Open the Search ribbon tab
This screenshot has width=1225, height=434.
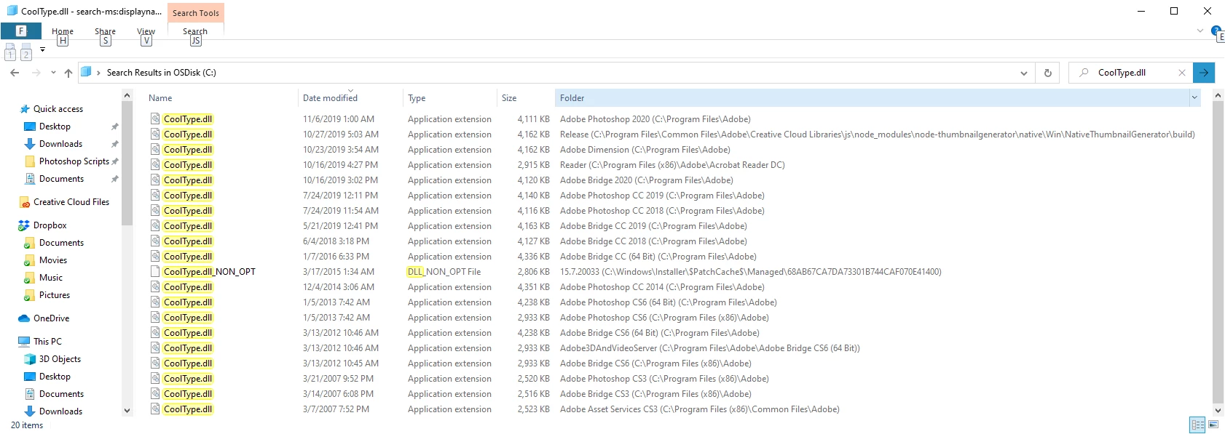(x=195, y=31)
